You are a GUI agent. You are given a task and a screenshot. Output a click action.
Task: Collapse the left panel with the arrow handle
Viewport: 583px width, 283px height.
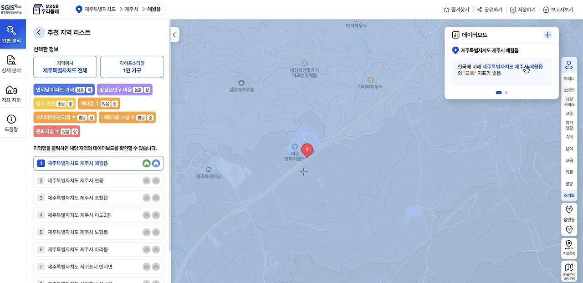tap(174, 35)
